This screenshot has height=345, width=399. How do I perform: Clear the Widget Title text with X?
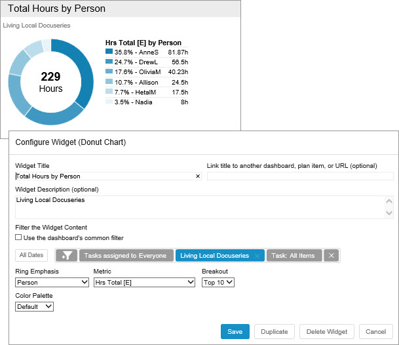click(198, 176)
